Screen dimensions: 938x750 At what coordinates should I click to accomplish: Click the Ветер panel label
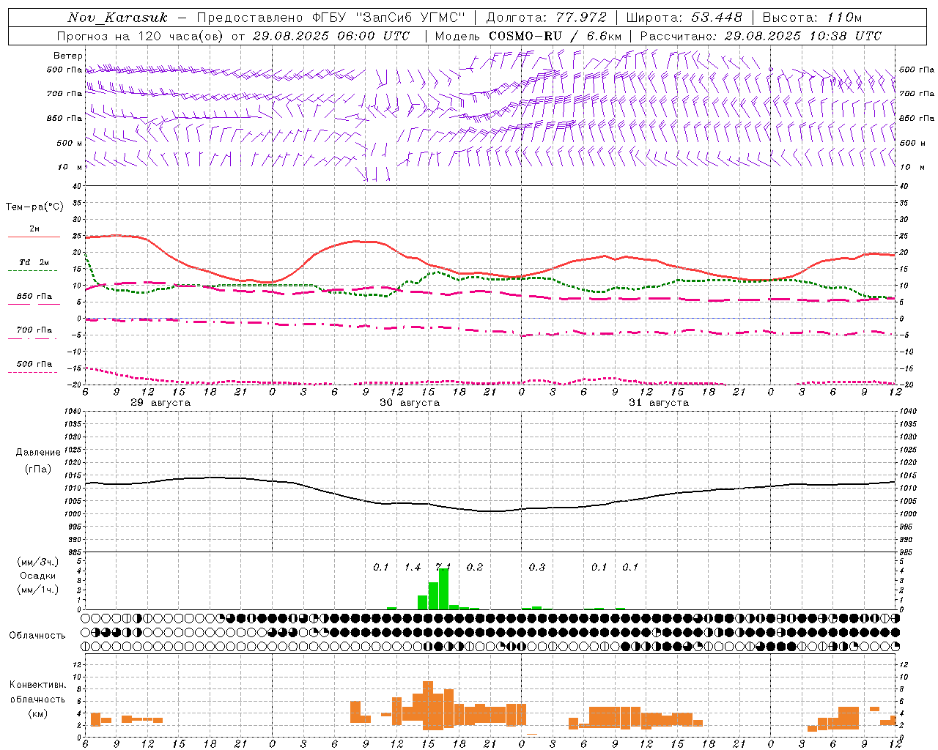pos(67,56)
